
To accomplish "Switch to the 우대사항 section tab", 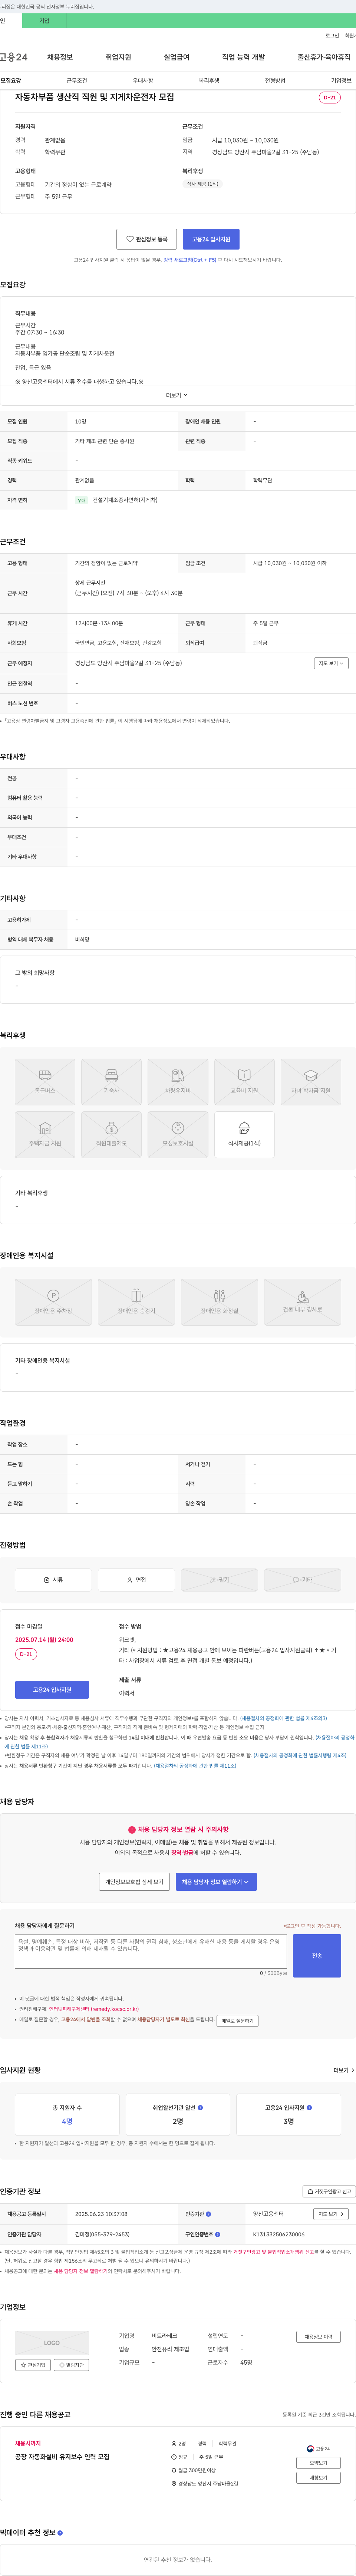I will [143, 80].
